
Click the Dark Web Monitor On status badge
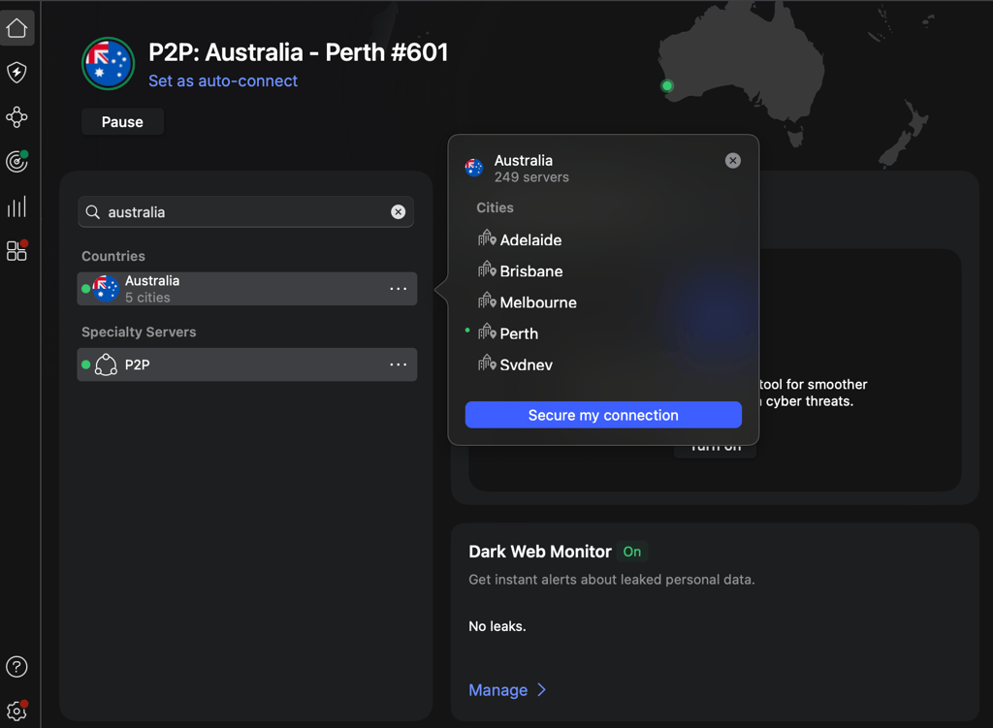tap(632, 552)
